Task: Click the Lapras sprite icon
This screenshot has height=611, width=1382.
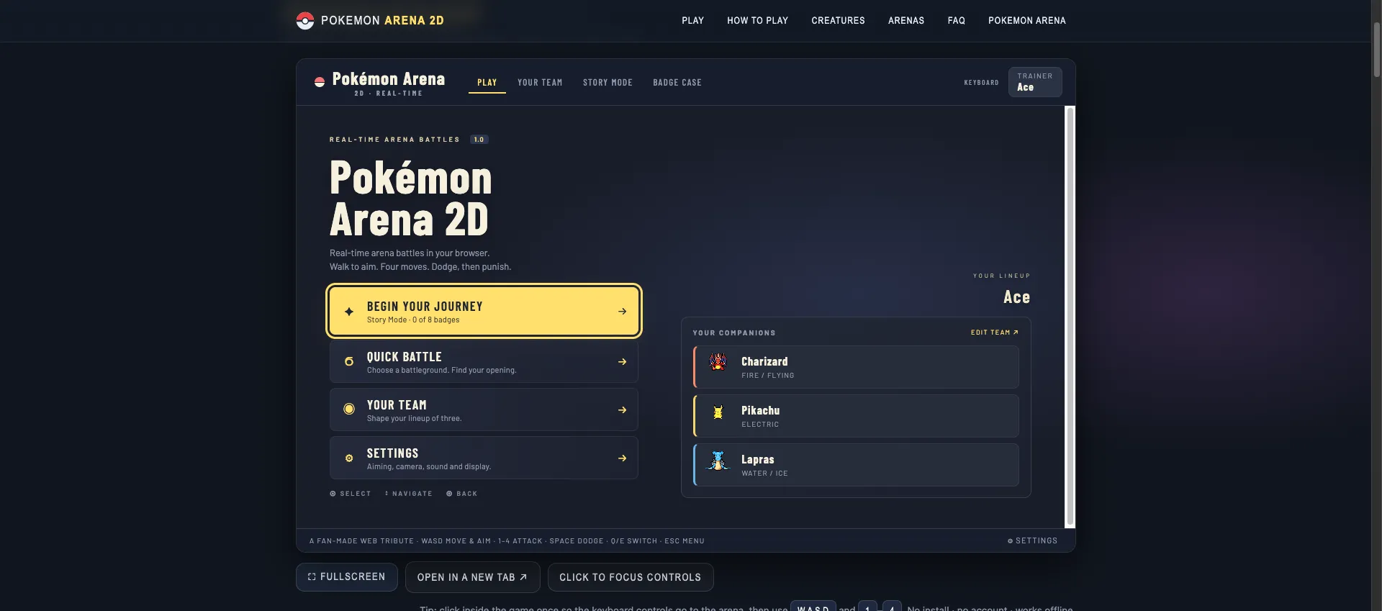Action: 718,461
